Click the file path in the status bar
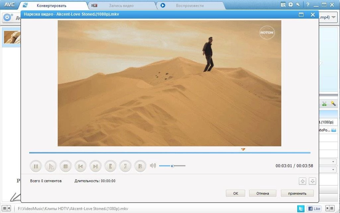This screenshot has height=213, width=340. [73, 209]
